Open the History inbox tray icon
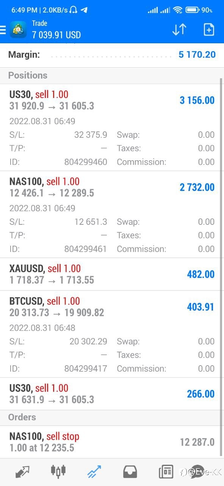Viewport: 224px width, 486px height. coord(130,472)
